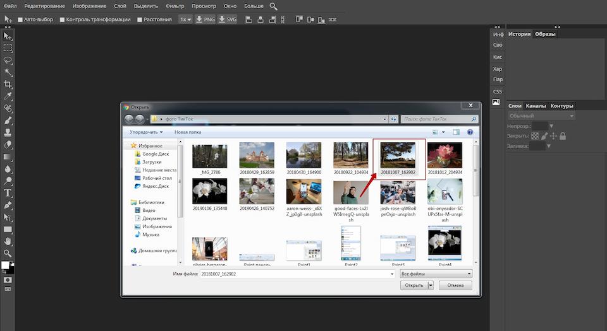Select the Hand tool
The width and height of the screenshot is (607, 331).
(8, 241)
